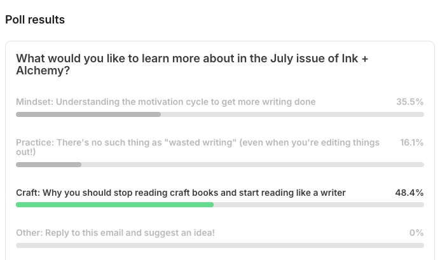Click the 35.5% result percentage
Image resolution: width=440 pixels, height=260 pixels.
(409, 102)
